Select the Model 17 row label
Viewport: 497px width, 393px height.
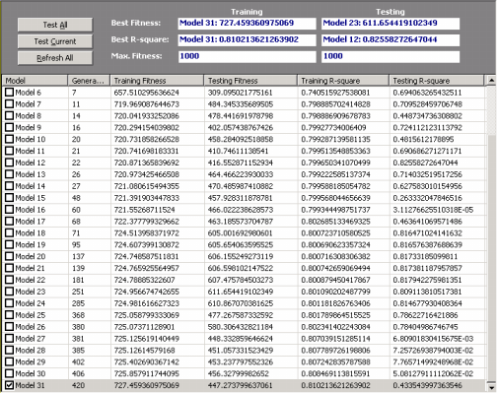[31, 222]
